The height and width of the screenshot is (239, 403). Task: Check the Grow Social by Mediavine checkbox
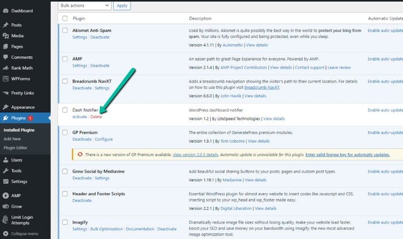tap(65, 171)
